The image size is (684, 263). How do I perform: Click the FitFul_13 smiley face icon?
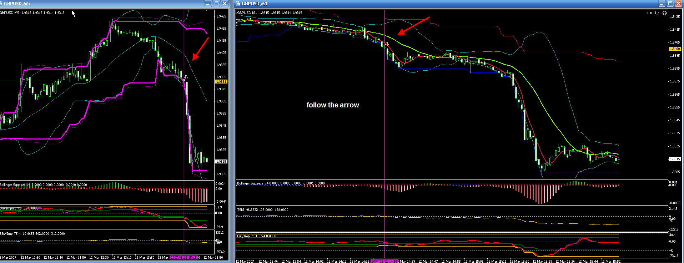point(664,13)
